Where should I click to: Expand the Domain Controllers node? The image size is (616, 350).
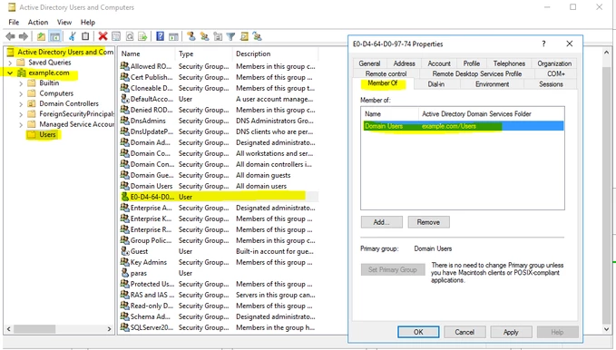[x=21, y=104]
